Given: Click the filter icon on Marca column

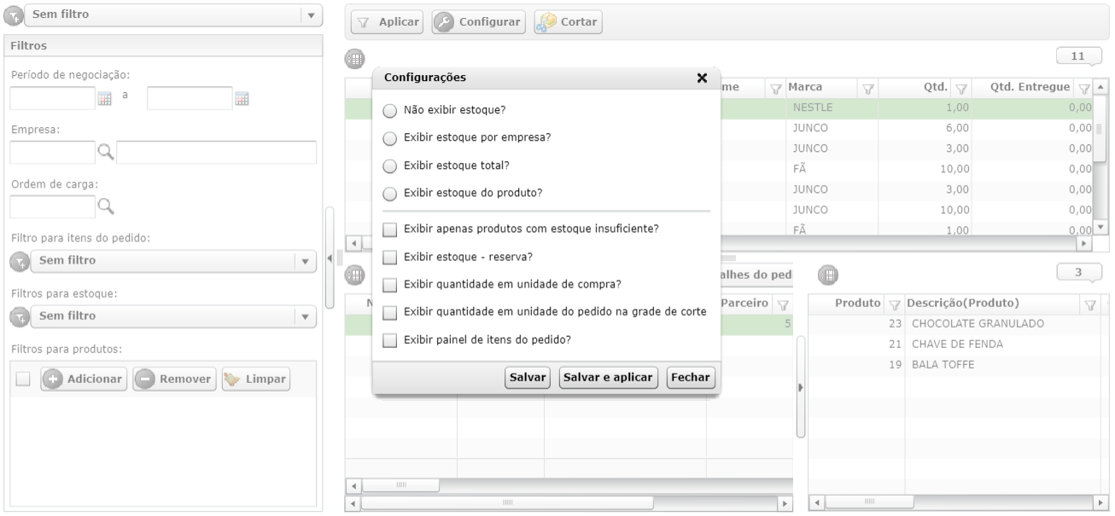Looking at the screenshot, I should click(867, 87).
